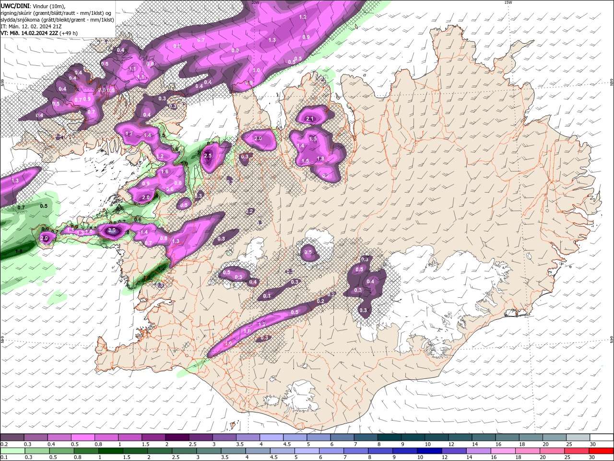Pick the bright red swatch ending the bottom legend
The width and height of the screenshot is (614, 461).
click(602, 451)
